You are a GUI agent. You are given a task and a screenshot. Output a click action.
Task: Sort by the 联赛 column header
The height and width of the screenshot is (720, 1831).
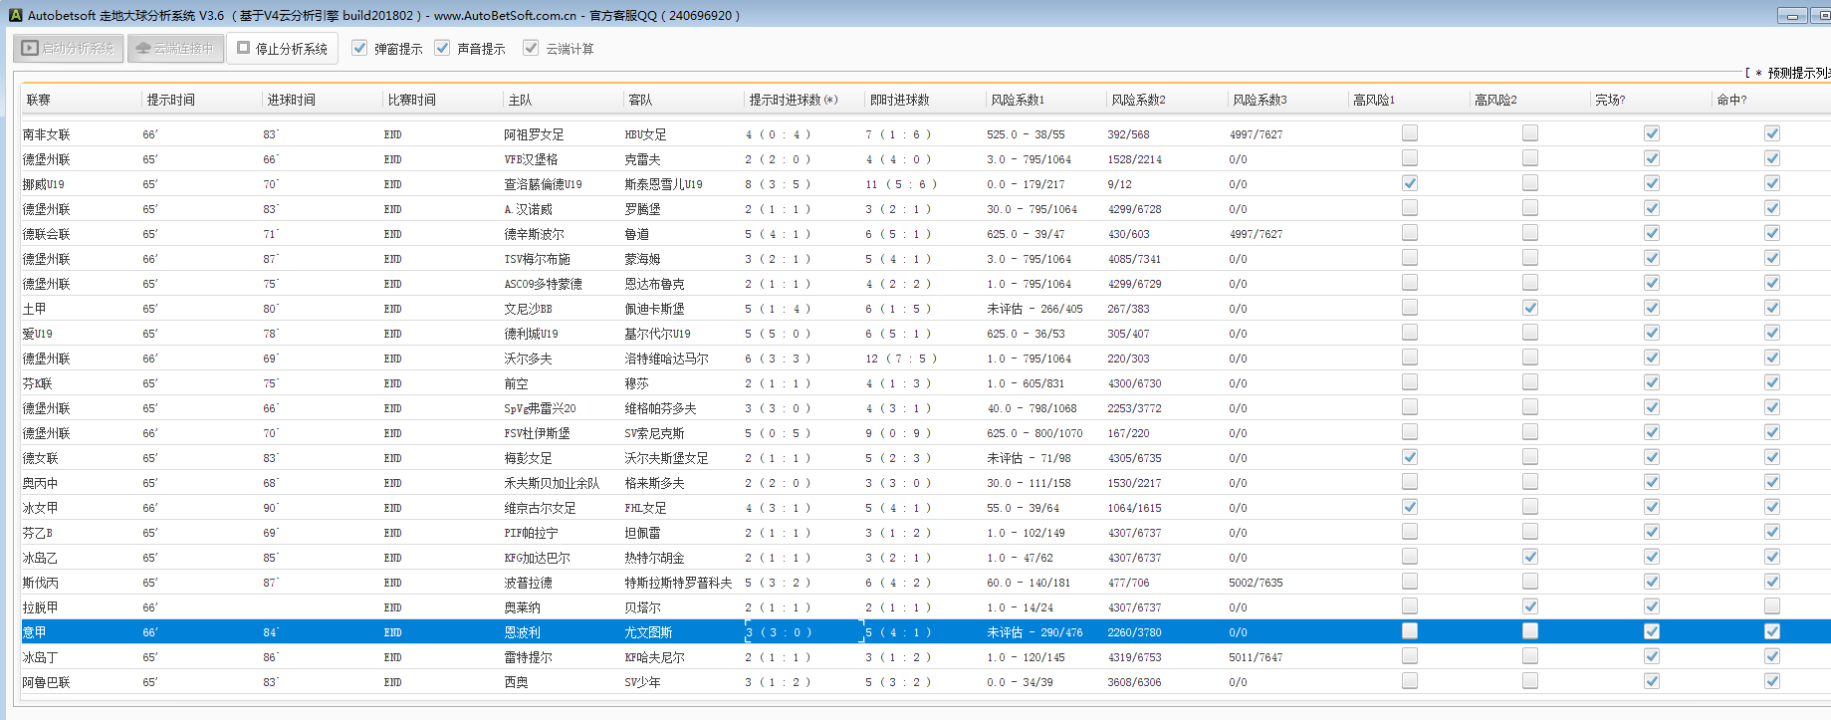[x=39, y=100]
